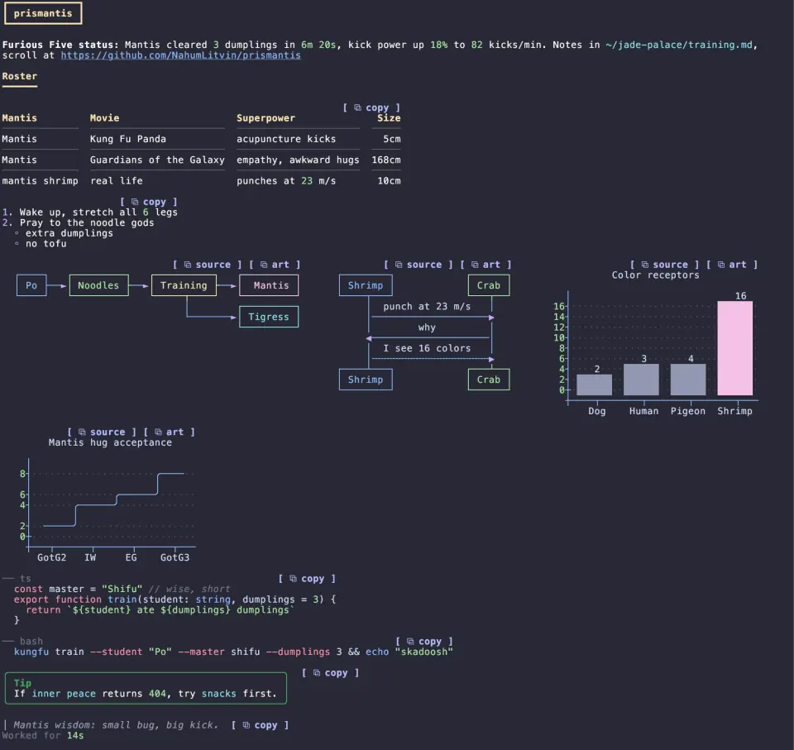Click the 'acupuncture kicks' cell
Screen dimensions: 794x750
(286, 139)
